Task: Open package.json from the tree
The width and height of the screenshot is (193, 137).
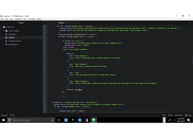Action: tap(13, 44)
